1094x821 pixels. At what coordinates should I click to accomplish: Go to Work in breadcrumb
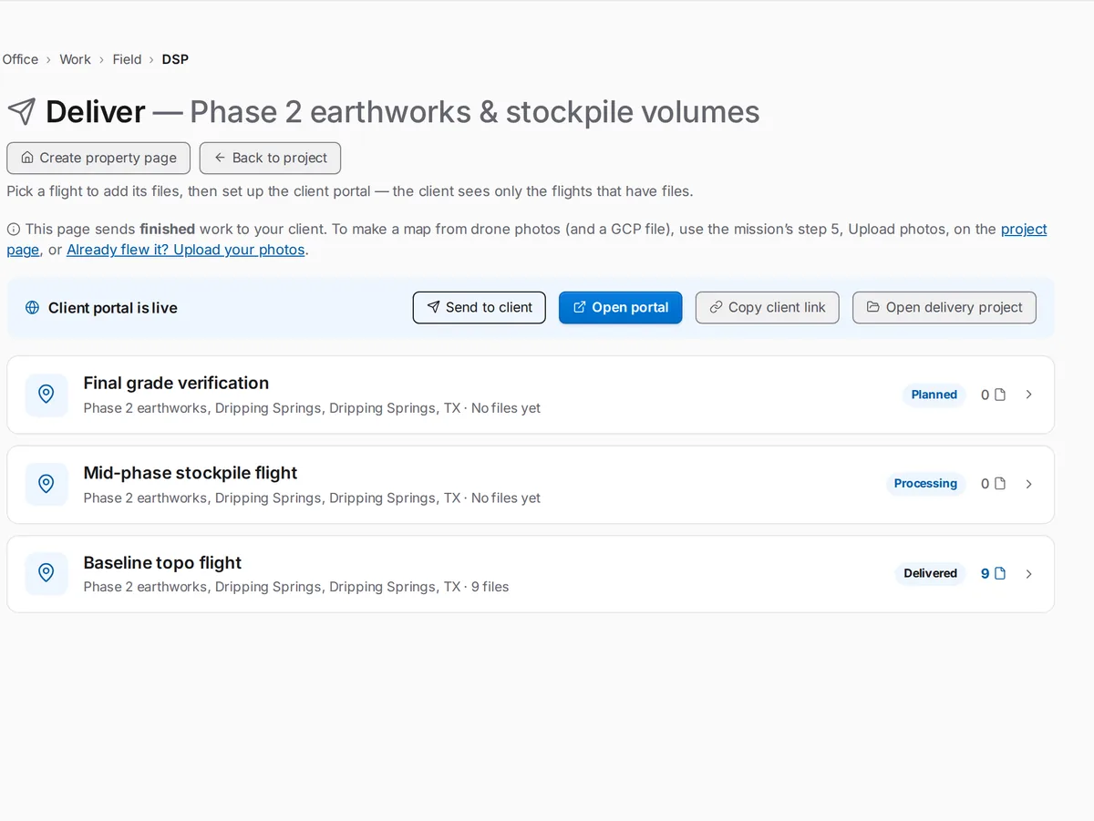pos(75,59)
